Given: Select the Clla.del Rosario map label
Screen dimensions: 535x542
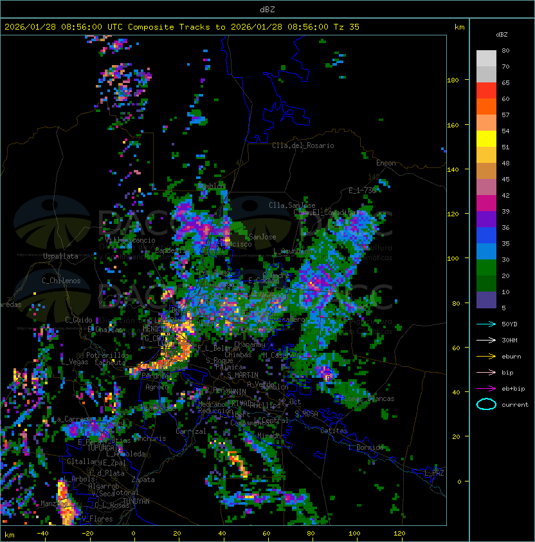Looking at the screenshot, I should (x=303, y=145).
